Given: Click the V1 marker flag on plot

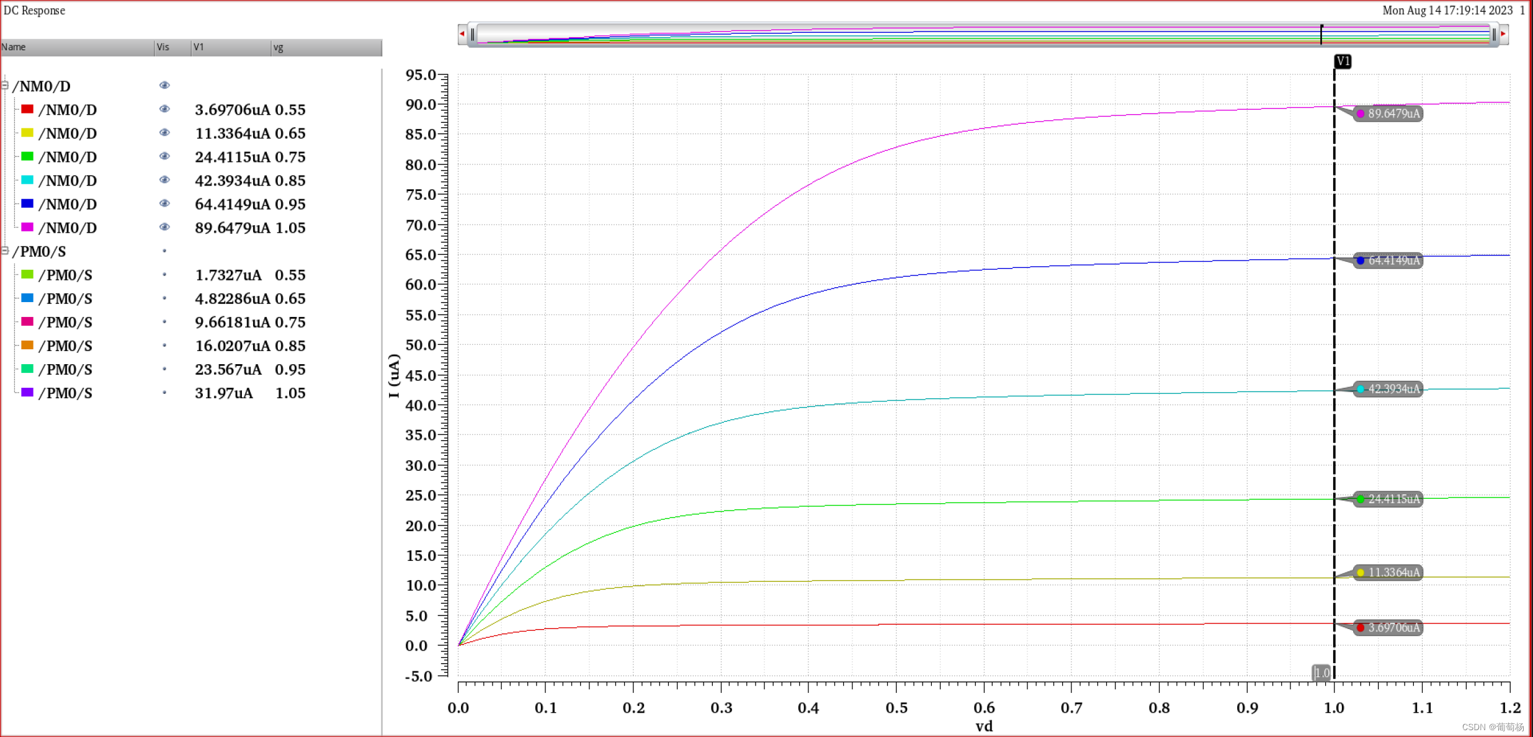Looking at the screenshot, I should (1343, 61).
